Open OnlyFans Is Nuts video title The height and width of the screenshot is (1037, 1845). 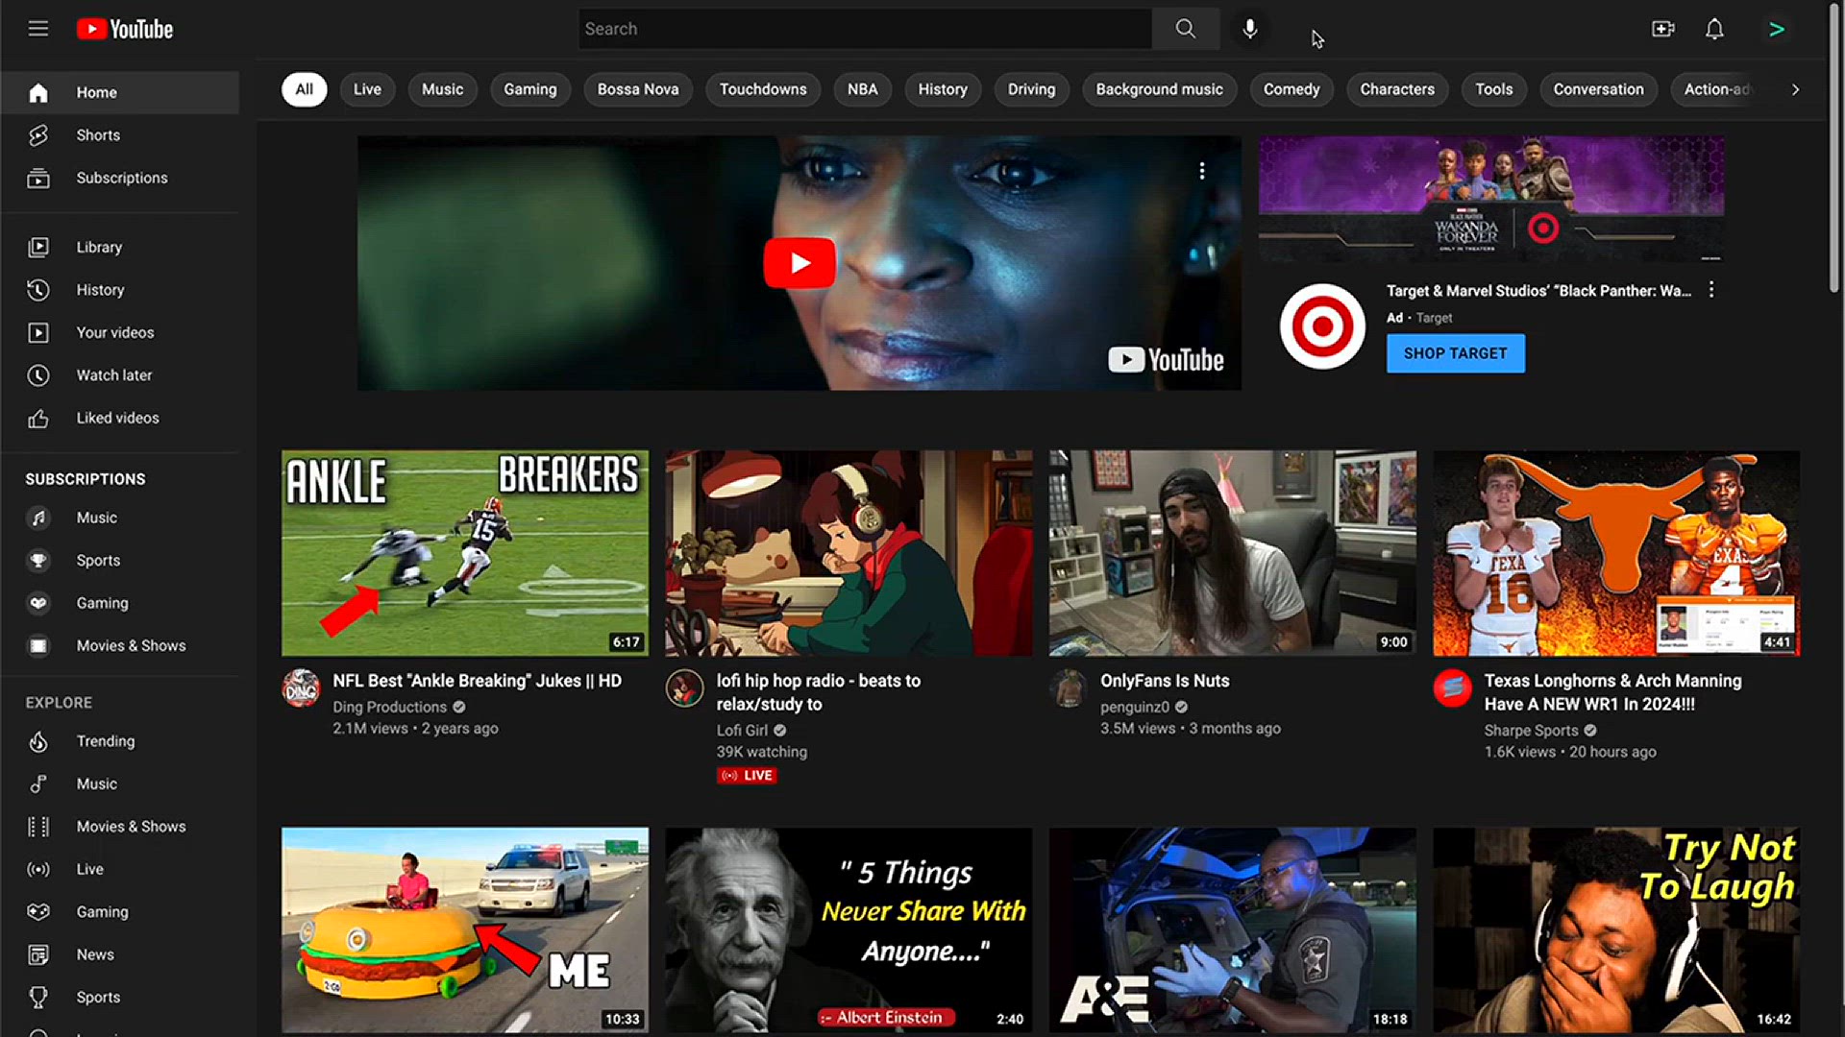pyautogui.click(x=1165, y=681)
